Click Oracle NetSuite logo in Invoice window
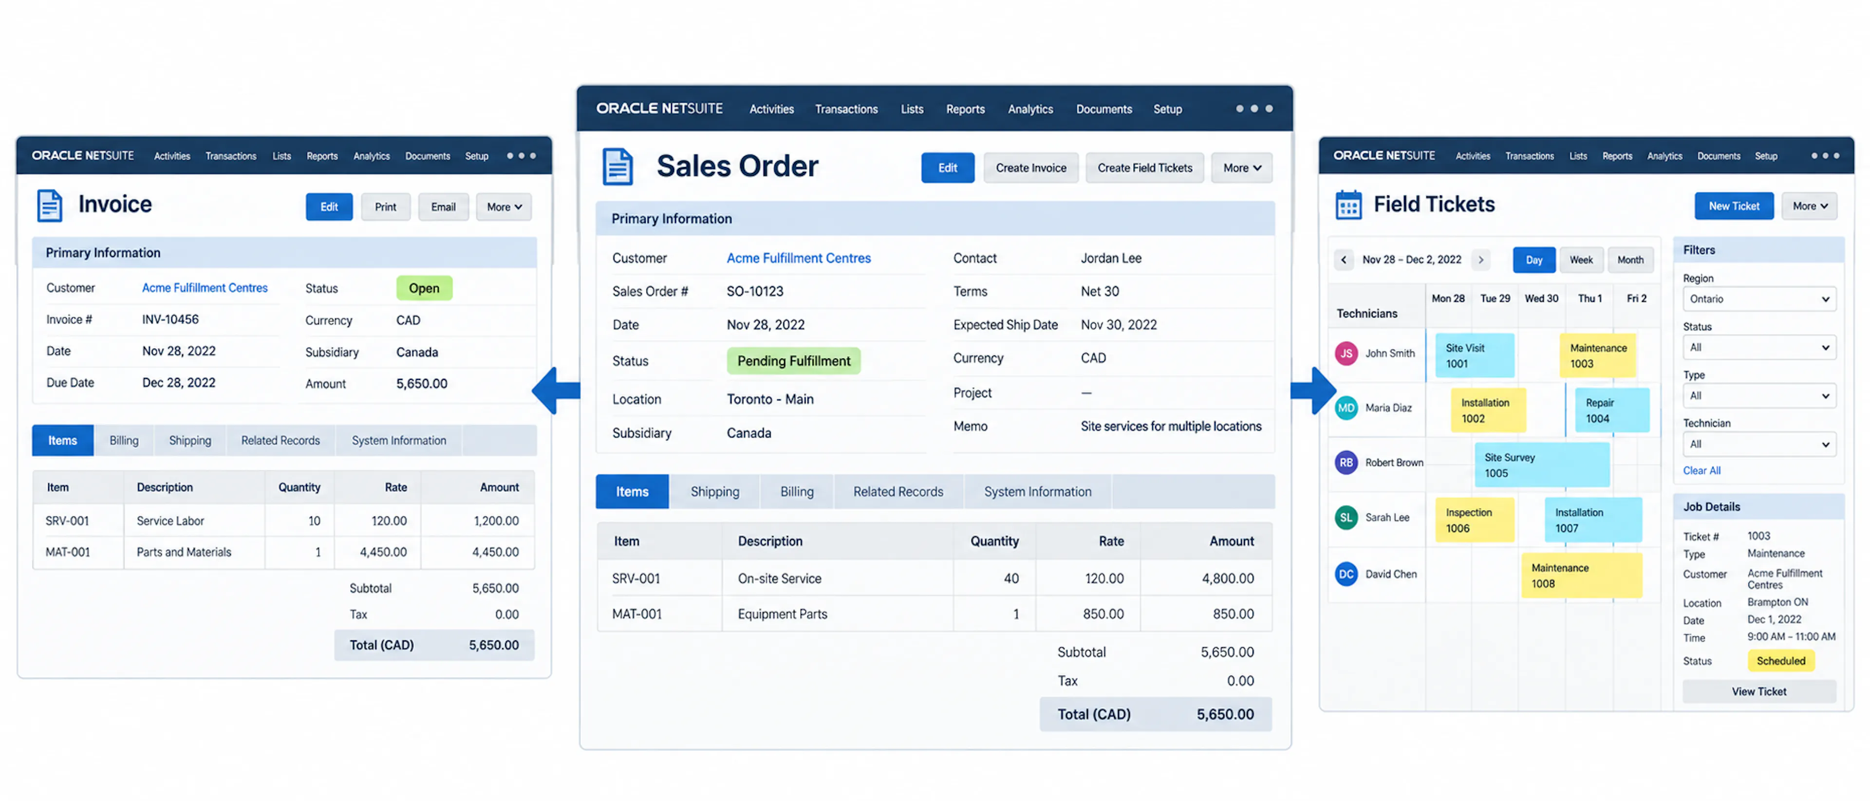Screen dimensions: 1870x801 click(x=83, y=155)
